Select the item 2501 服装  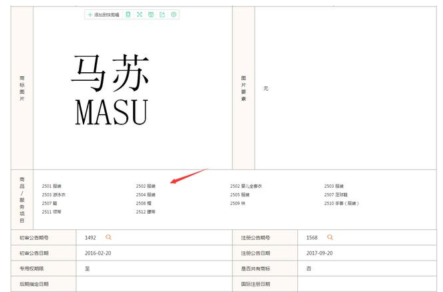(51, 186)
